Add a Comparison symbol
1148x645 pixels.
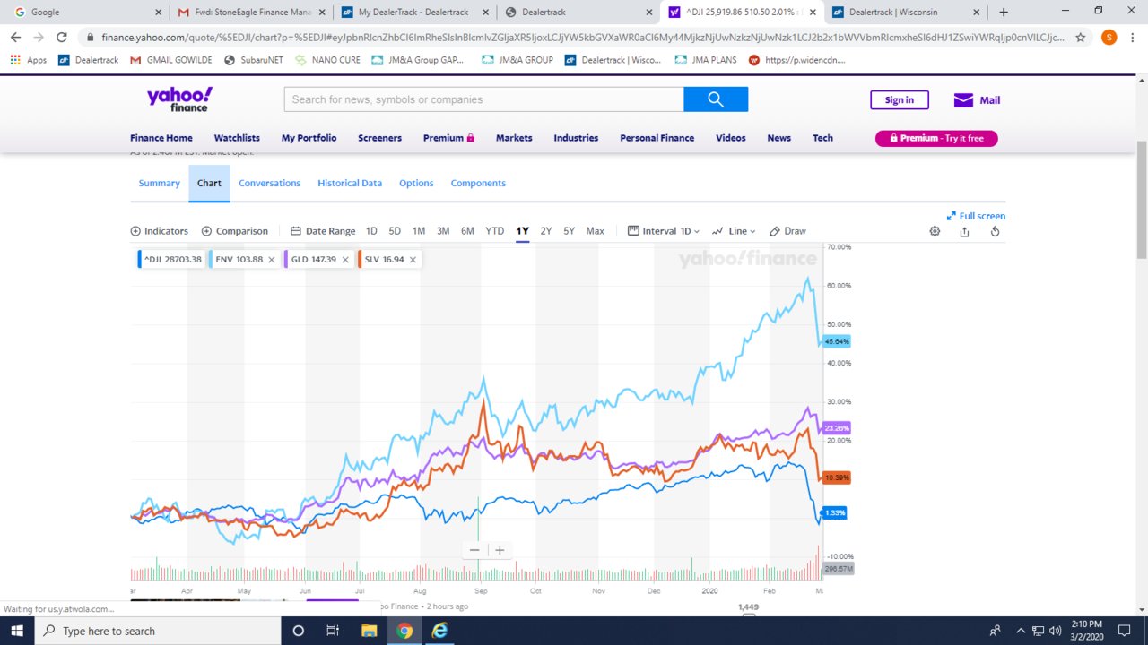[x=235, y=231]
